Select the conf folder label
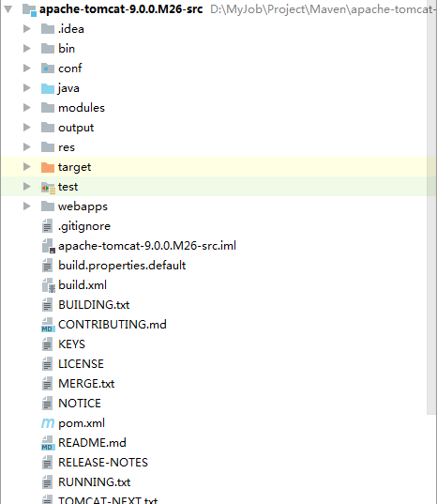437x504 pixels. pos(70,69)
